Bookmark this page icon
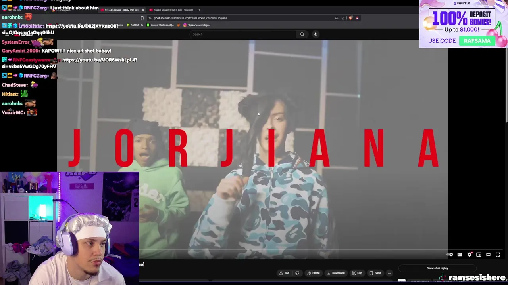The image size is (508, 285). coord(142,18)
